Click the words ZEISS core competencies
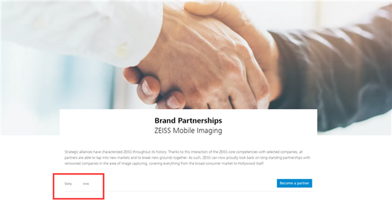 coord(236,152)
